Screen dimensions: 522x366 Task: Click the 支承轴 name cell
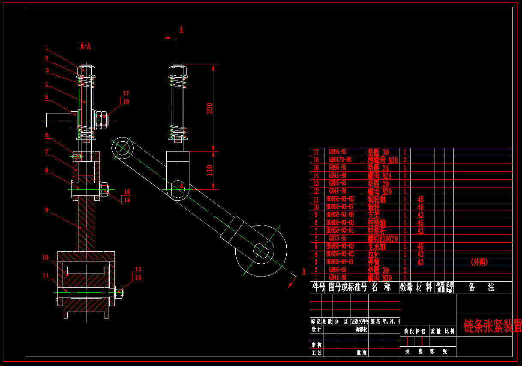[376, 246]
